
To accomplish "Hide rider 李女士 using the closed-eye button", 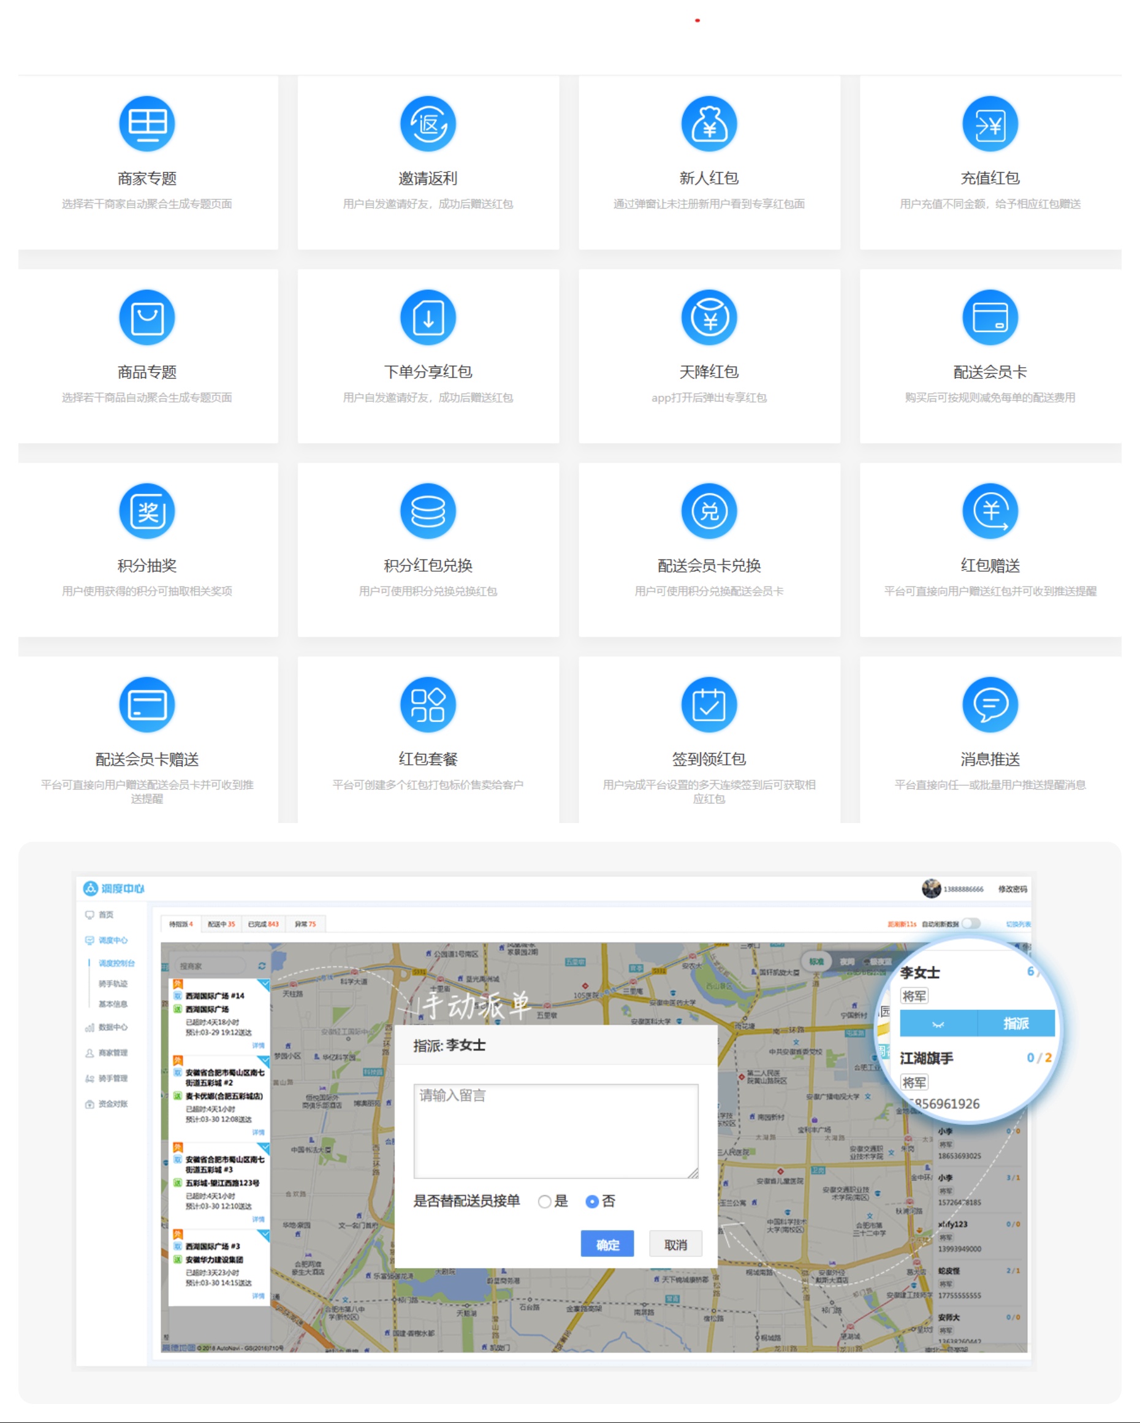I will [938, 1023].
